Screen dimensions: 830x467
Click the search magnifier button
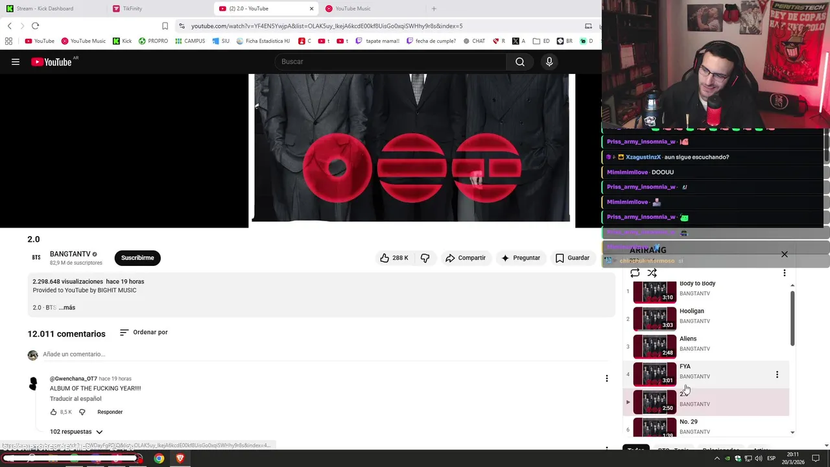(520, 62)
